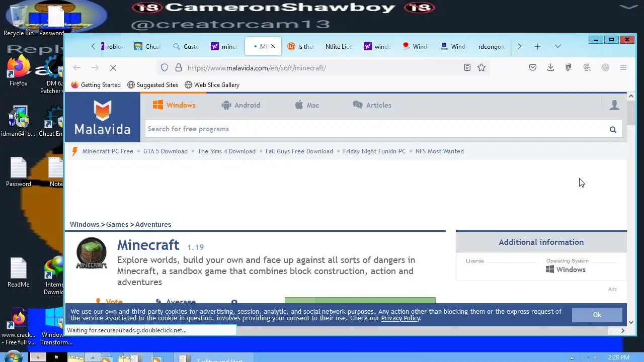Open Web Slice Gallery bookmark

(x=212, y=85)
